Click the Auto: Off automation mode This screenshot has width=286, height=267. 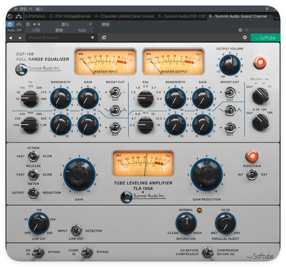(x=14, y=30)
